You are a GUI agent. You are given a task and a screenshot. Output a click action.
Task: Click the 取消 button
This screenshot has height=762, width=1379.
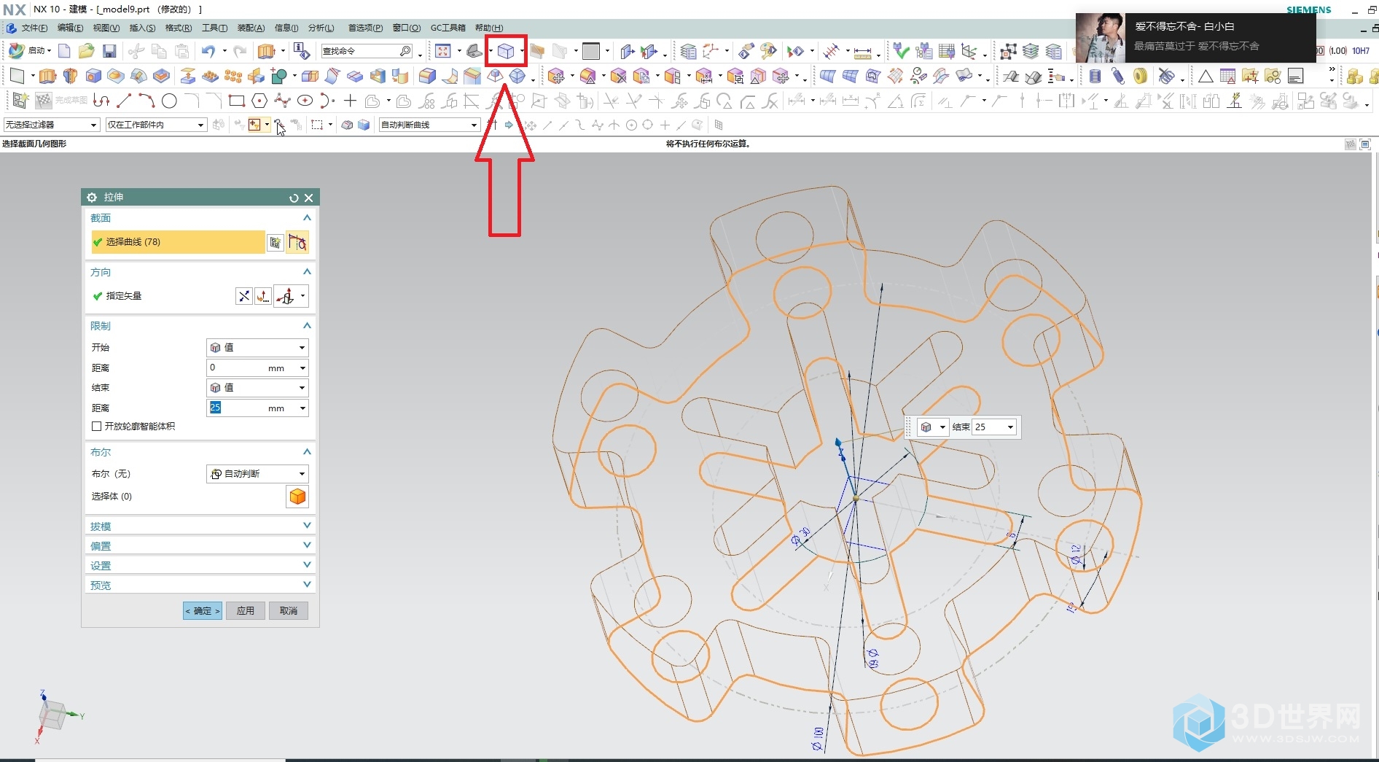click(289, 611)
